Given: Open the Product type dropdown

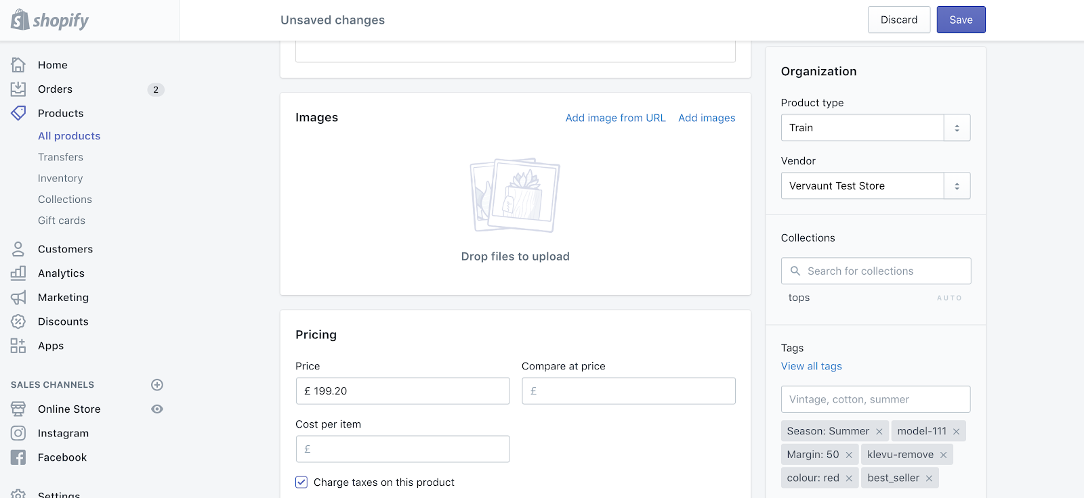Looking at the screenshot, I should [957, 128].
